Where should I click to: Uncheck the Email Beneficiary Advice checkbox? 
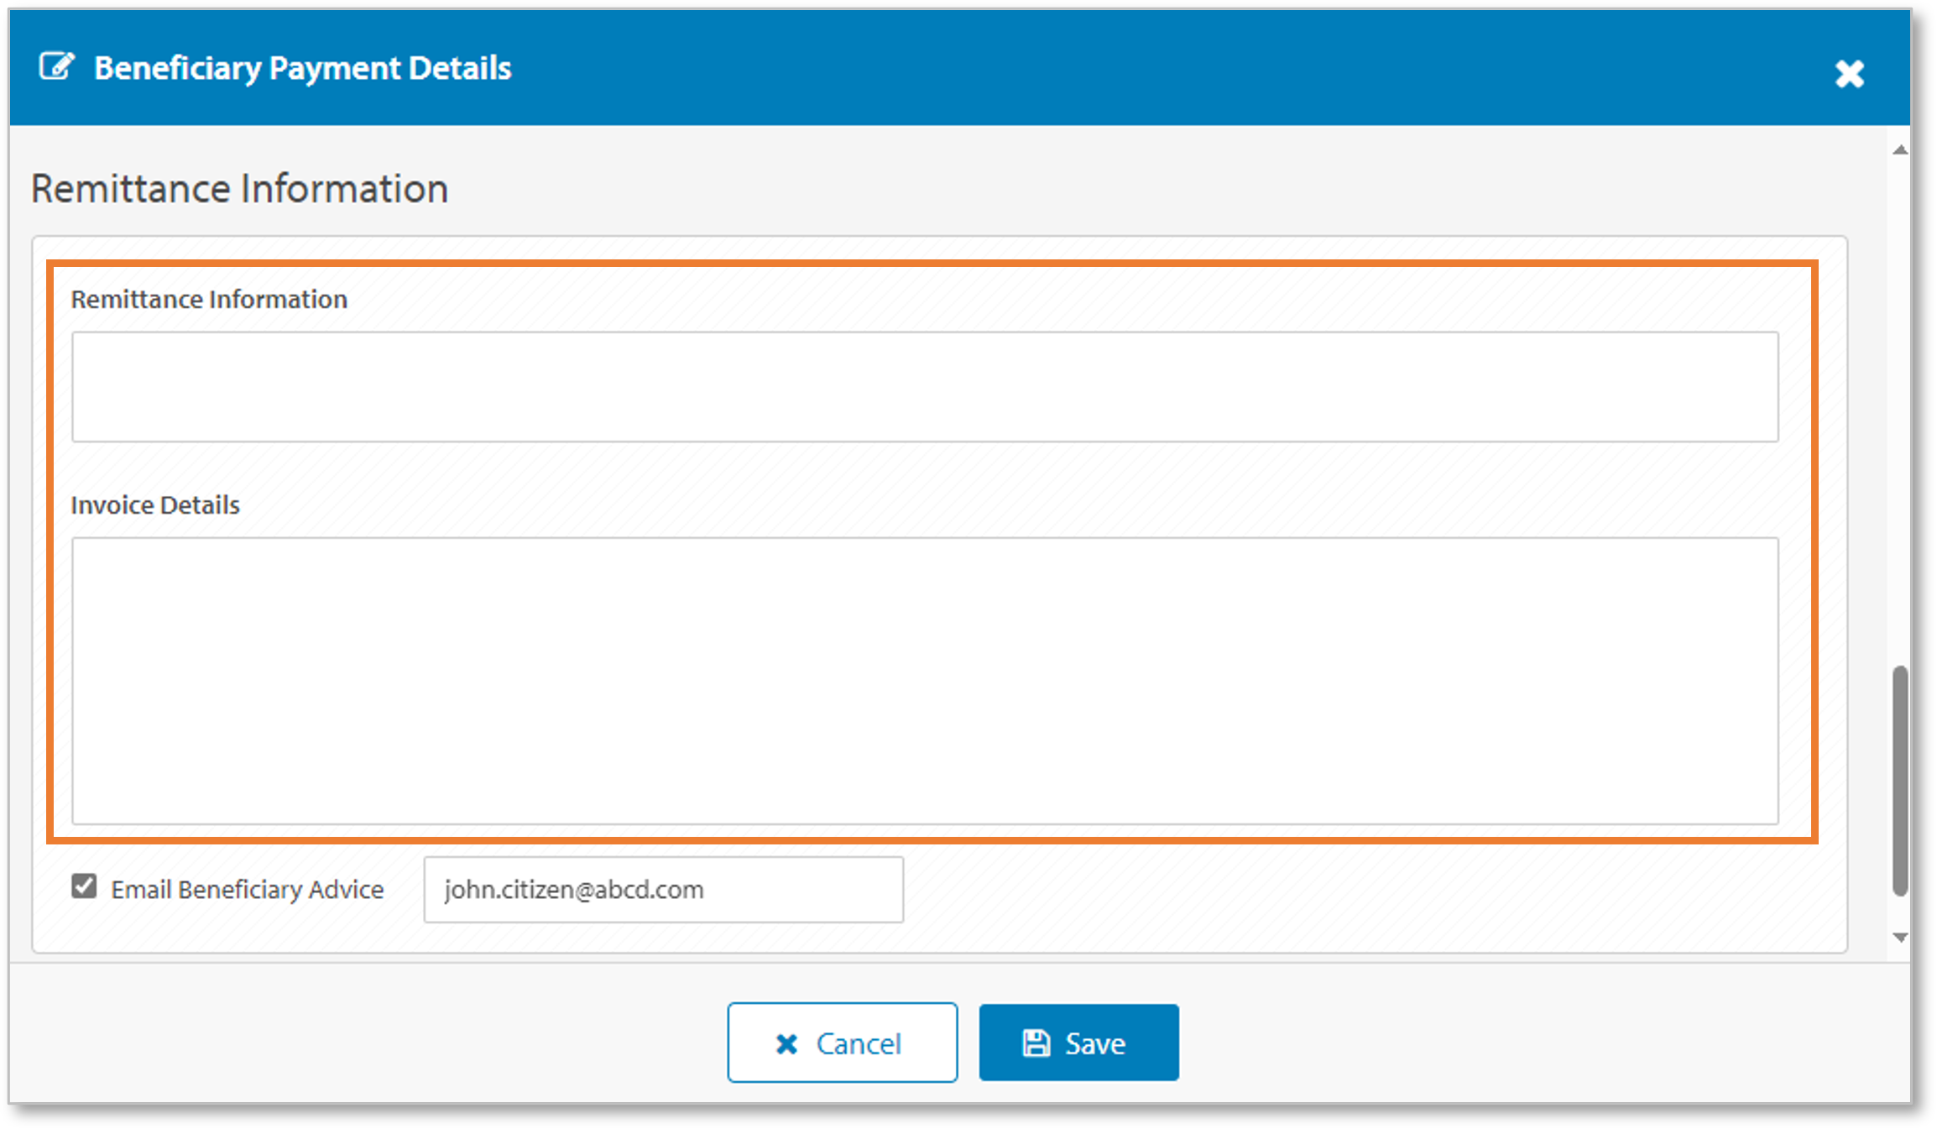tap(84, 886)
